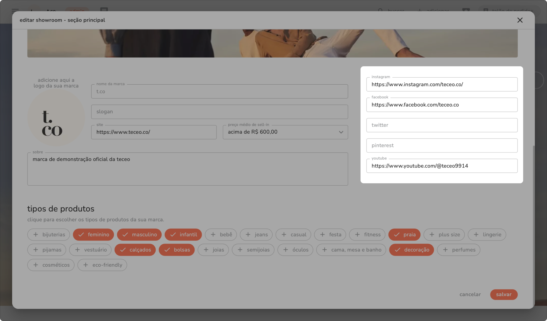Screen dimensions: 547x321
Task: Enable the fitness product type
Action: point(367,235)
